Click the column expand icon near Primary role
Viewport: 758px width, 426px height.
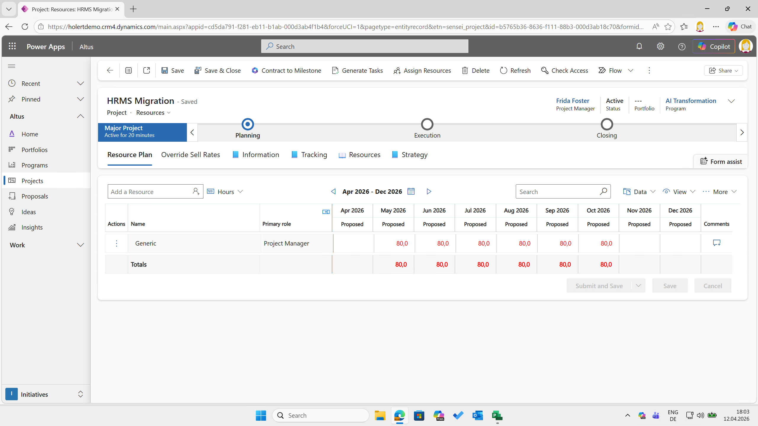pyautogui.click(x=326, y=212)
